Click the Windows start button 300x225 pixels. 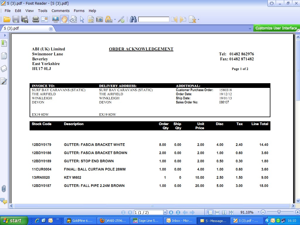click(x=14, y=221)
